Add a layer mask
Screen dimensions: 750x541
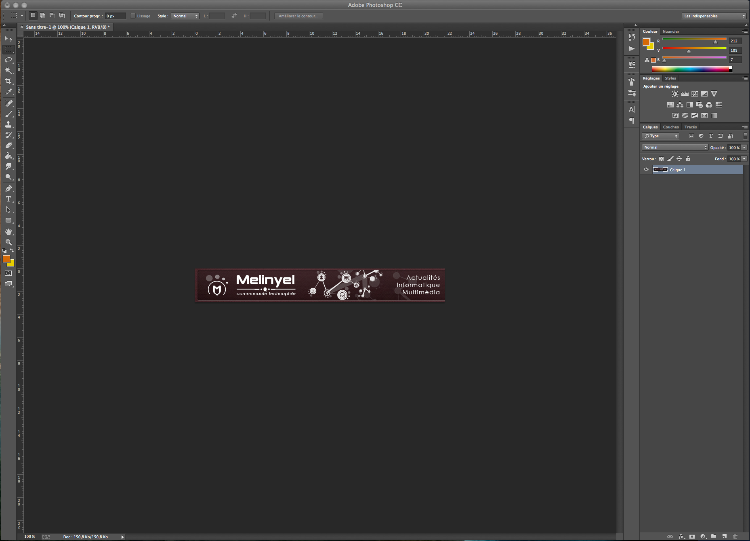click(x=692, y=537)
